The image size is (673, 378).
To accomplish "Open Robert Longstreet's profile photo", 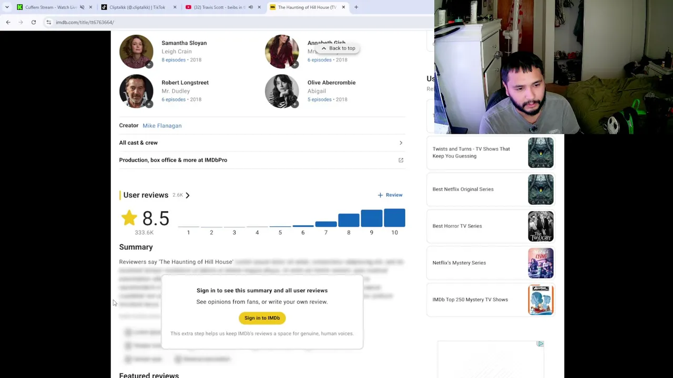I will coord(136,91).
